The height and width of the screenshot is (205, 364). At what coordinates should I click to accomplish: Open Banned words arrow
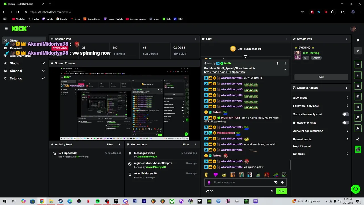coord(347,139)
